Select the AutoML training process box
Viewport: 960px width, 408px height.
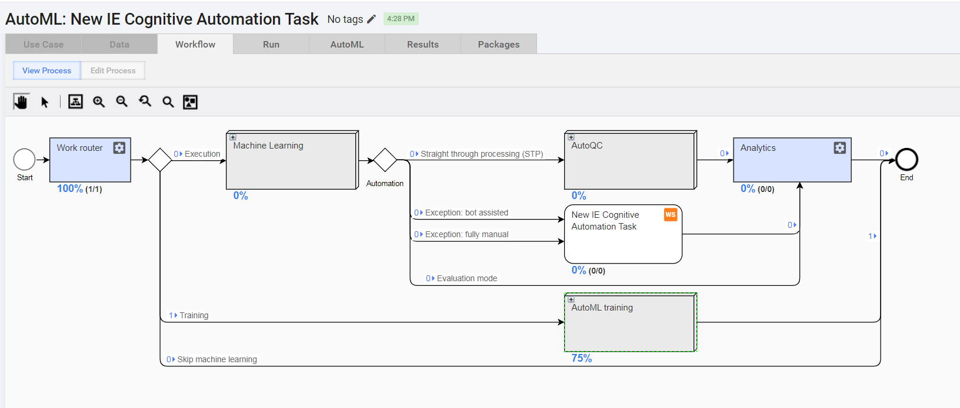point(631,322)
